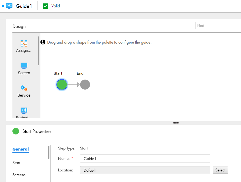Click the Design panel heading

19,26
